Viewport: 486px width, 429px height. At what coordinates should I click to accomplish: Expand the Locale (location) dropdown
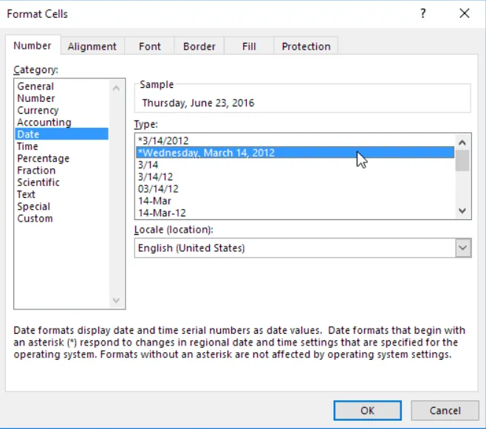[x=463, y=248]
